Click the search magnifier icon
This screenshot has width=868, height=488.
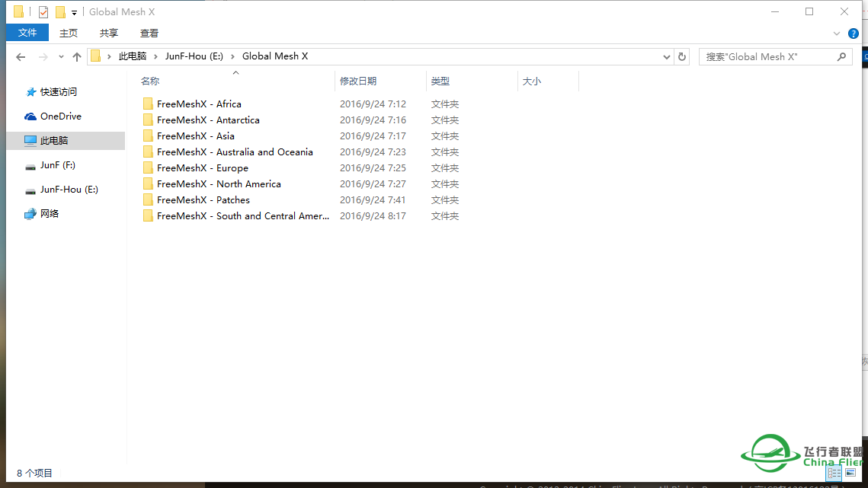click(842, 56)
